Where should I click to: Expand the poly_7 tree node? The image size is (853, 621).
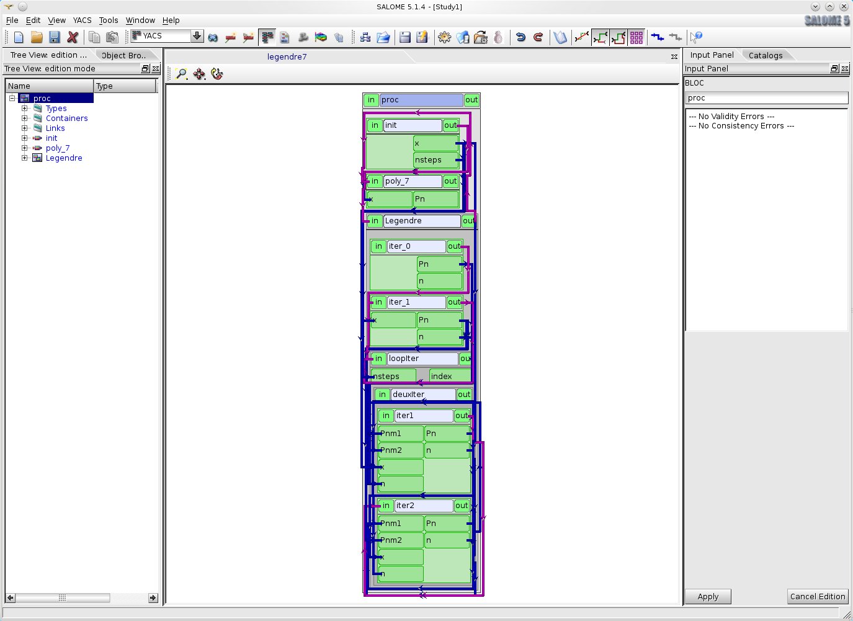25,148
